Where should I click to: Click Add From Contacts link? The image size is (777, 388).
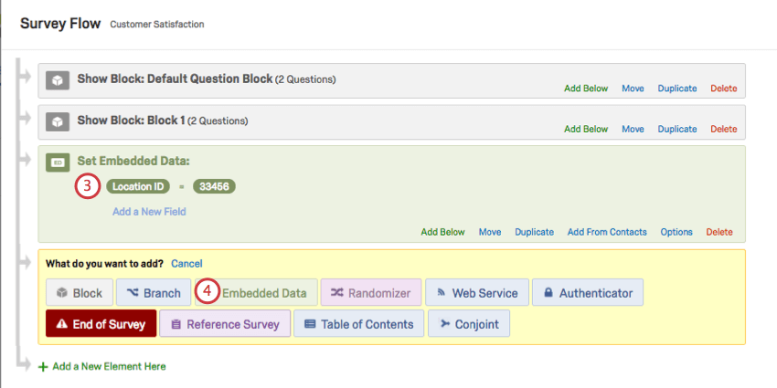coord(607,232)
